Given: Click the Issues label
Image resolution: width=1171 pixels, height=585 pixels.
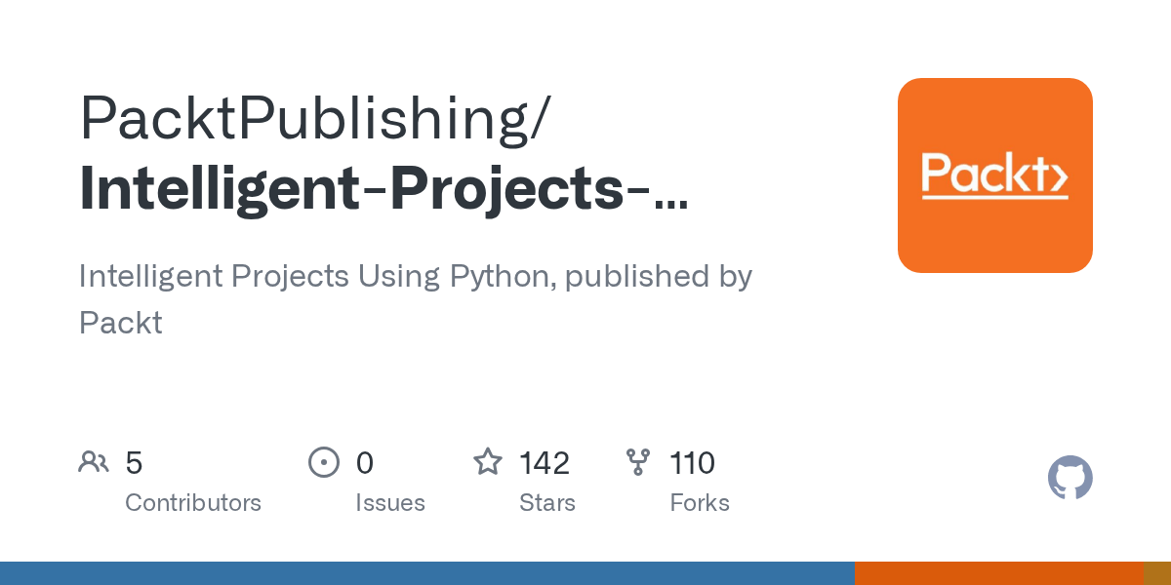Looking at the screenshot, I should tap(390, 503).
